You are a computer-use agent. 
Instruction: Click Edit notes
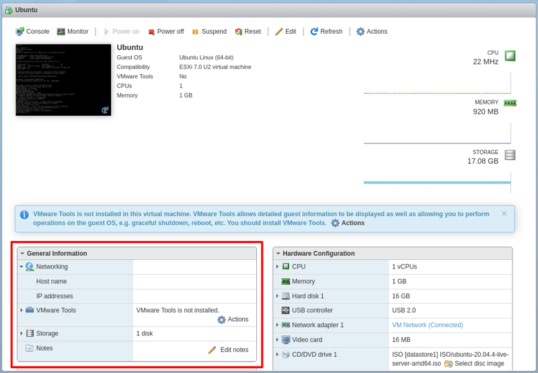(x=229, y=349)
